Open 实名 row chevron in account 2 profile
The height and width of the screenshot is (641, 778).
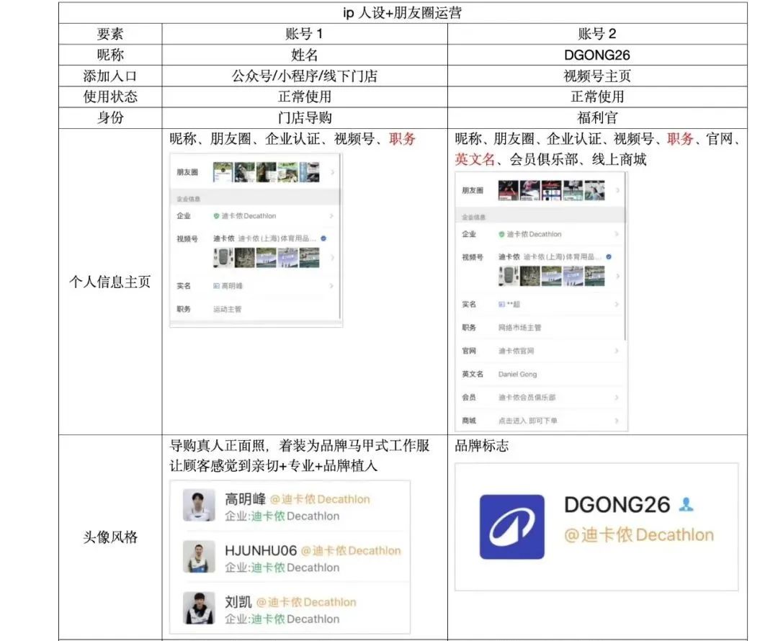pos(617,304)
